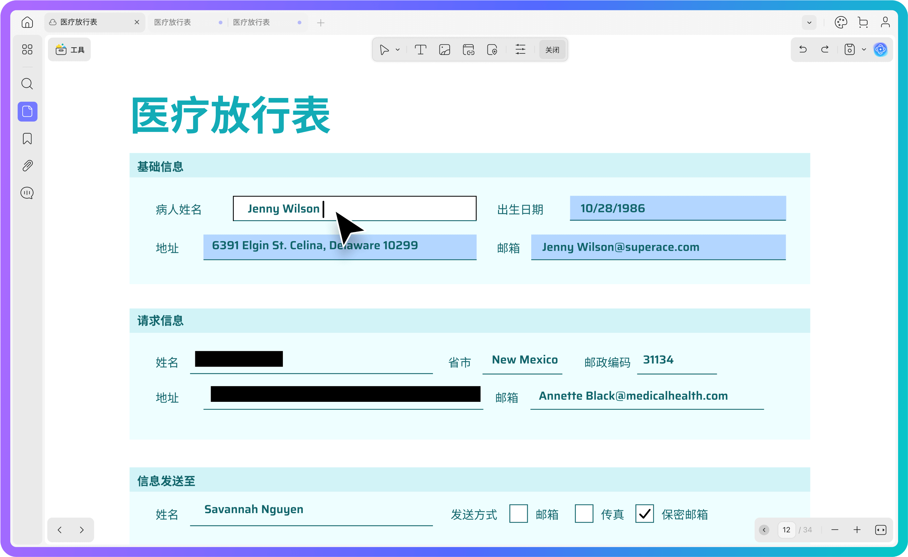Open the bookmarks panel in sidebar

[27, 139]
